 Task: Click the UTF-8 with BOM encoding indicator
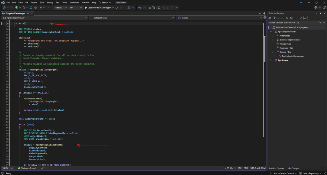point(258,168)
